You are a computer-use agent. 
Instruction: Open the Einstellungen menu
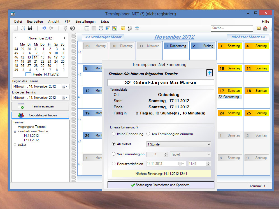(x=85, y=22)
